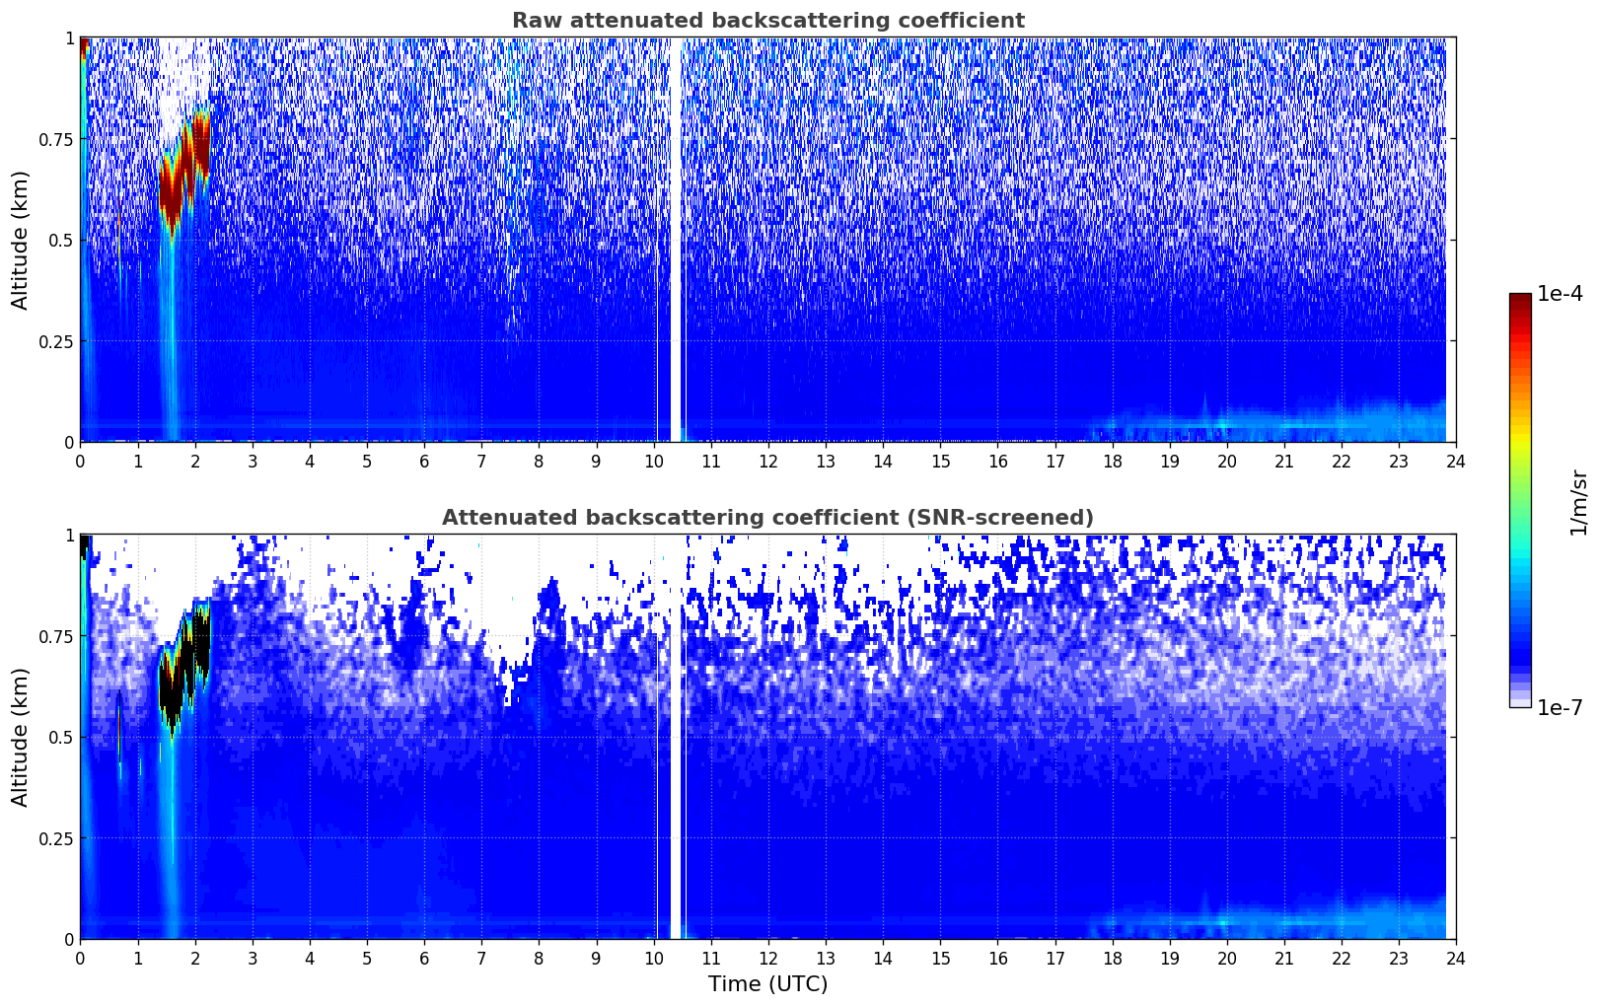The image size is (1599, 1006).
Task: Click the white data gap in the SNR-screened plot
Action: [677, 737]
